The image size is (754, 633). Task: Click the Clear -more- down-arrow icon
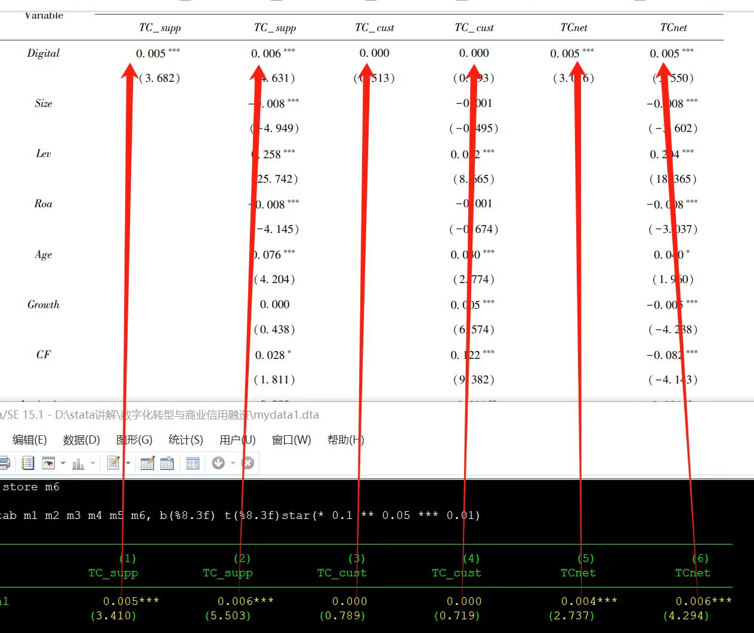click(218, 463)
